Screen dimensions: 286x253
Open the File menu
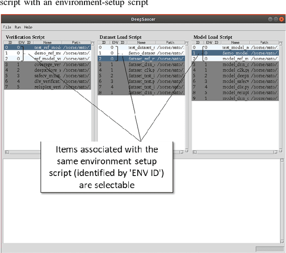click(6, 27)
